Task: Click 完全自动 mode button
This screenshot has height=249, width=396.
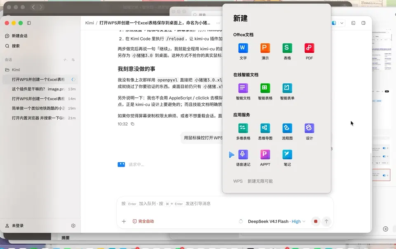Action: click(143, 221)
